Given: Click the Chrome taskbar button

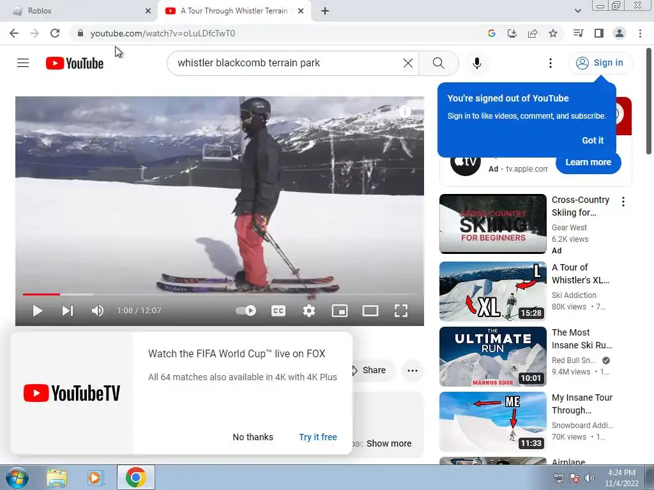Looking at the screenshot, I should click(x=135, y=477).
